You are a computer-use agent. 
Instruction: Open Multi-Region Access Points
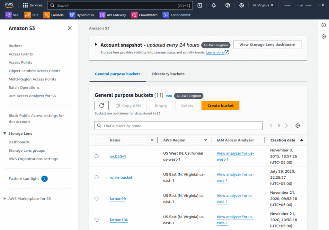click(x=32, y=79)
